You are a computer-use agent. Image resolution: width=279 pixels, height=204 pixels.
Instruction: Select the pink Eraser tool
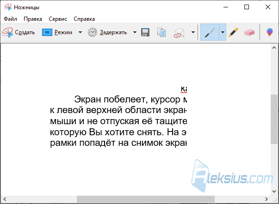point(249,32)
